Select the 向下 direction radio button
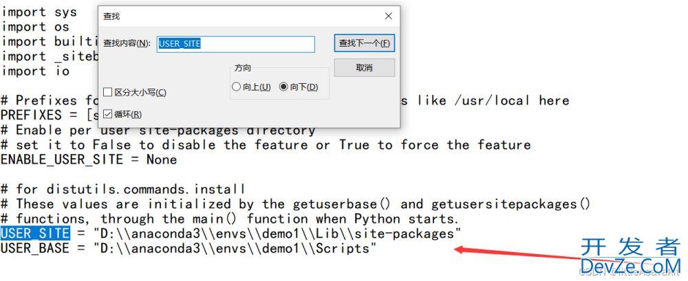 point(283,87)
